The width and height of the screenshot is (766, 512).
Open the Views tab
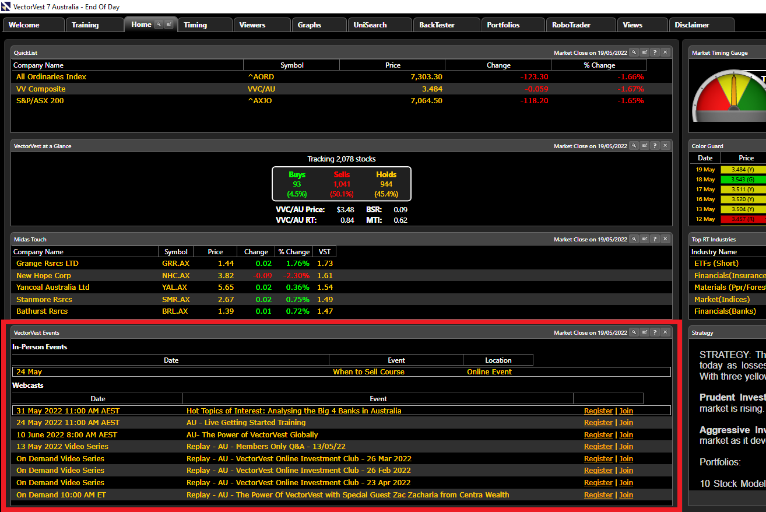coord(642,25)
